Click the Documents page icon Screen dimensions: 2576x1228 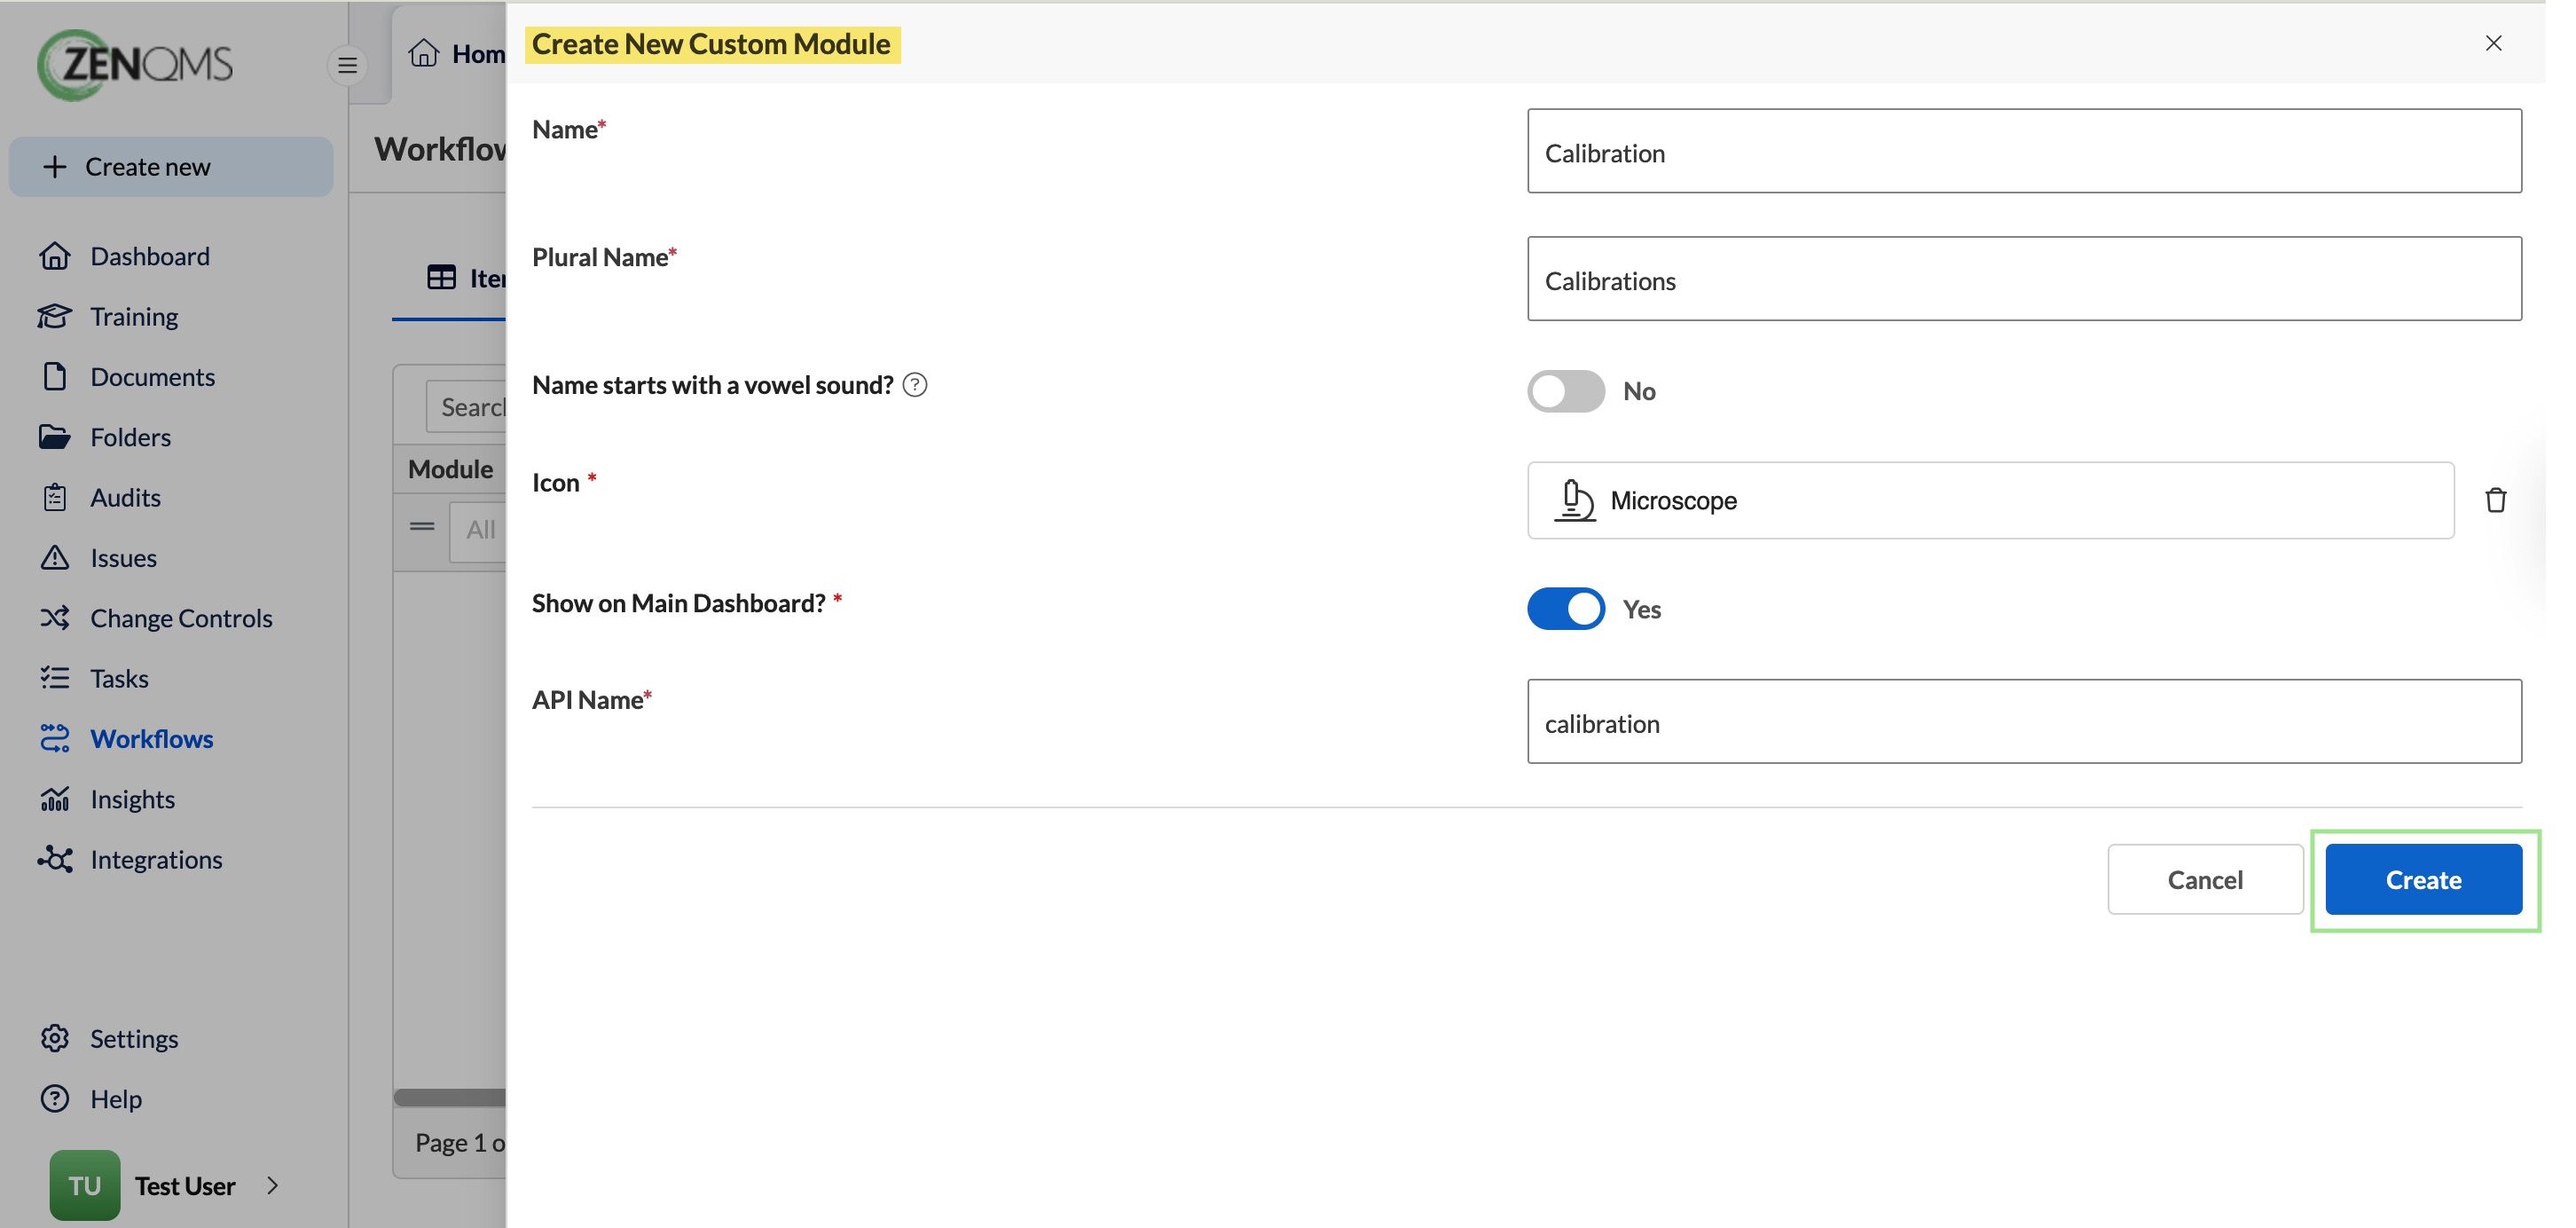pyautogui.click(x=55, y=376)
